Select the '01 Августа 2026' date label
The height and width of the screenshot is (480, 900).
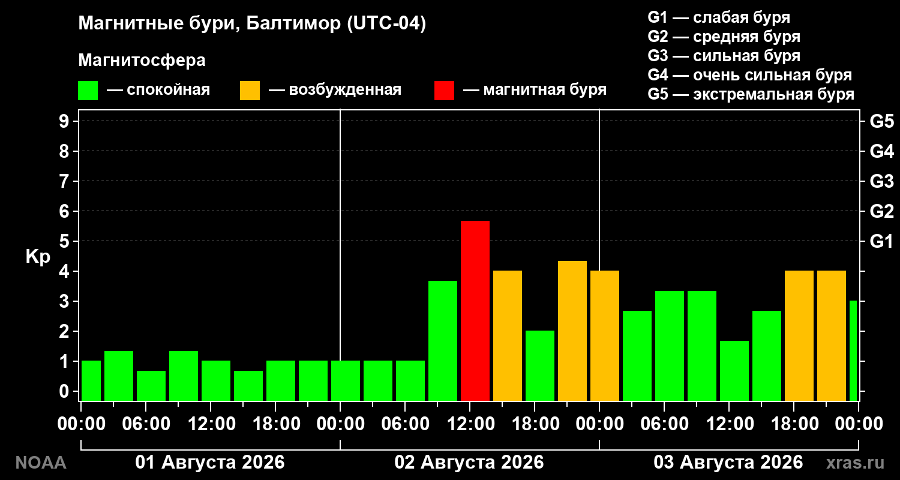click(x=210, y=463)
